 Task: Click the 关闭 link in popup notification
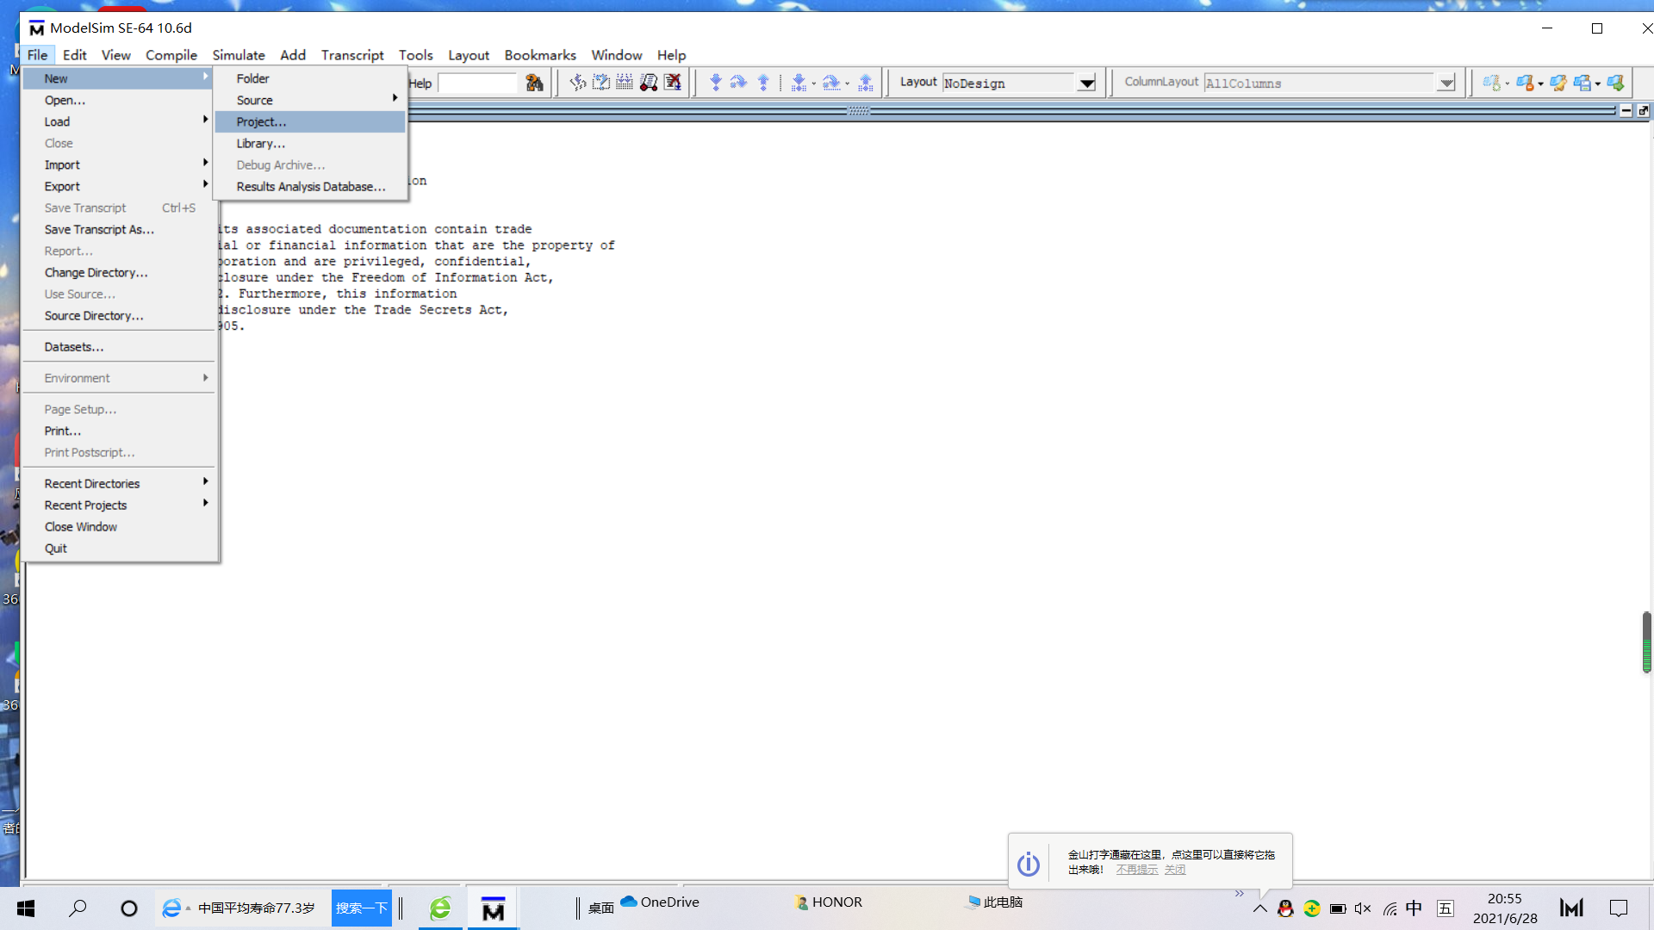[x=1174, y=870]
